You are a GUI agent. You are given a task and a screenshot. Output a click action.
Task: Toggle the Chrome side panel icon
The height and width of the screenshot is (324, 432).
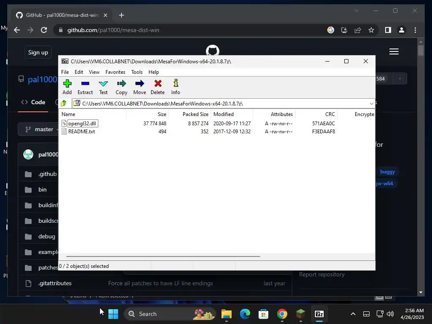[x=388, y=30]
